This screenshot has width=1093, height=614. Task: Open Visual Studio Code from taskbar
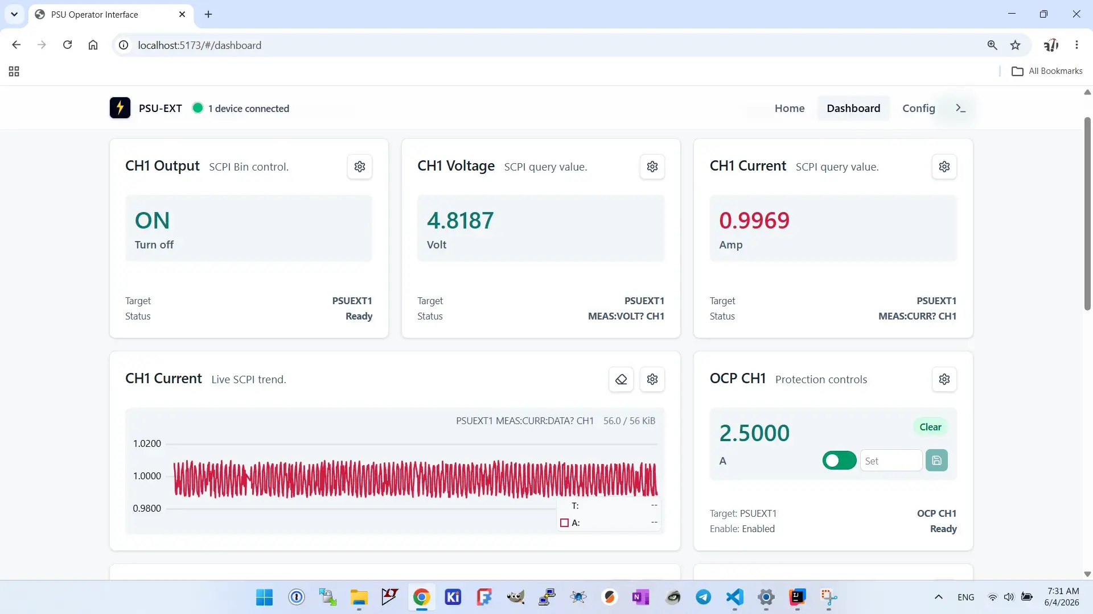(735, 597)
